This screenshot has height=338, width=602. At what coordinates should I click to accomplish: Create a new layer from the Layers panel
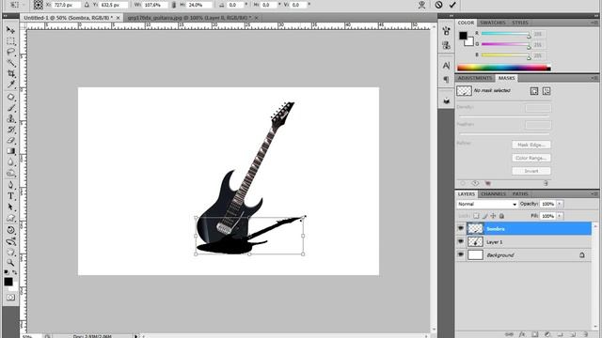pyautogui.click(x=573, y=334)
